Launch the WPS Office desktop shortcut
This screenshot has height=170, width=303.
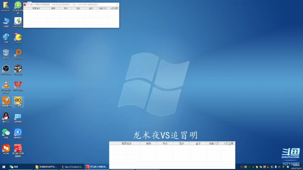[x=18, y=86]
